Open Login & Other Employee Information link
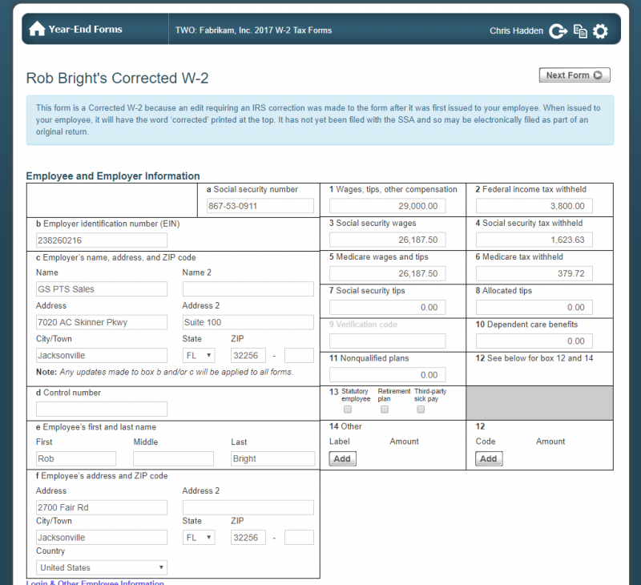 (95, 582)
